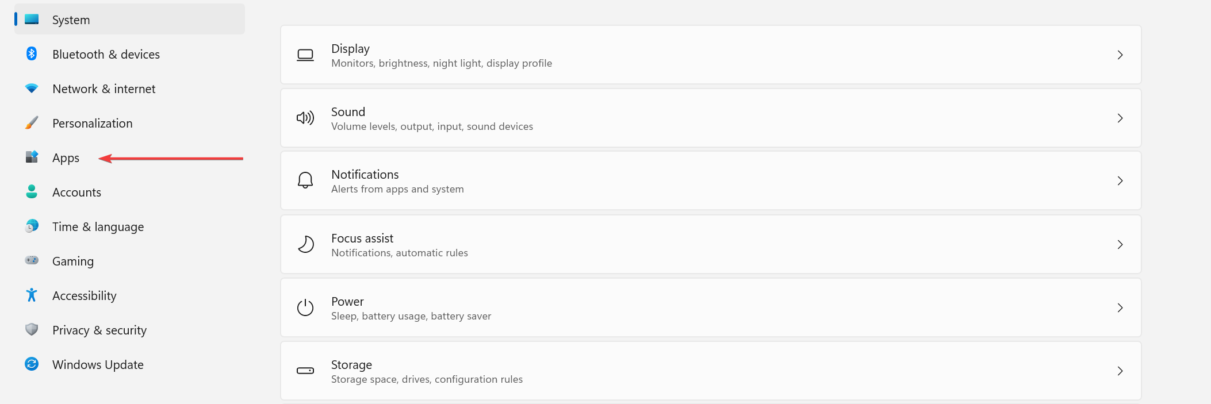Click the Time & language globe icon
The image size is (1211, 404).
click(x=32, y=226)
